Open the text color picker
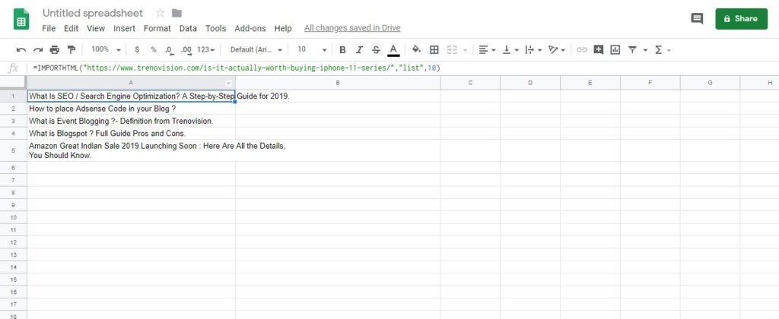 393,49
